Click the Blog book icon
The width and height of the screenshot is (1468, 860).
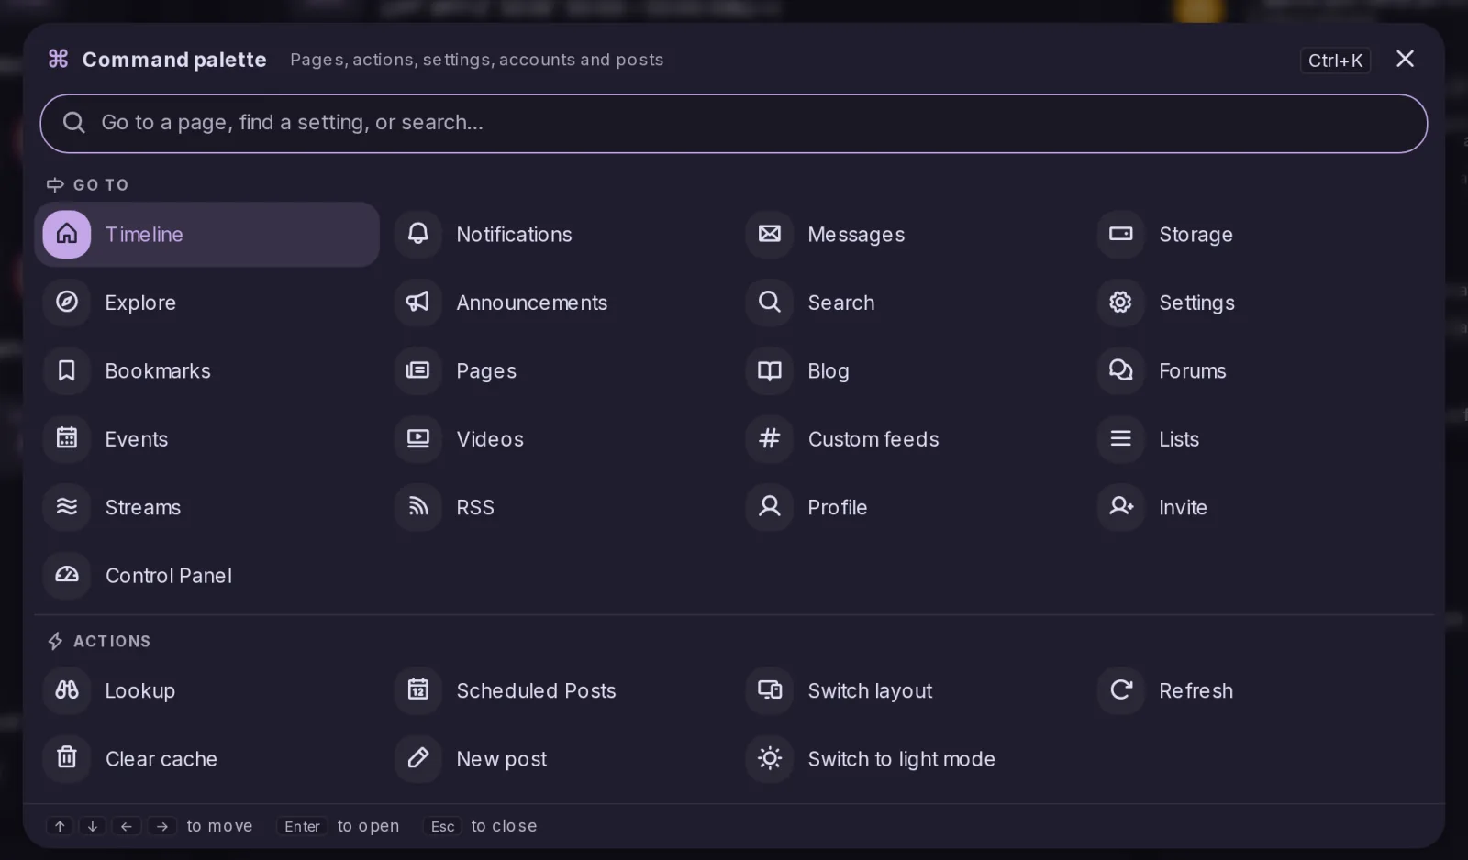pos(770,370)
